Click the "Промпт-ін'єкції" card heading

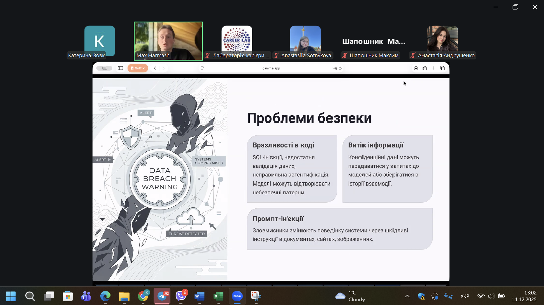278,219
